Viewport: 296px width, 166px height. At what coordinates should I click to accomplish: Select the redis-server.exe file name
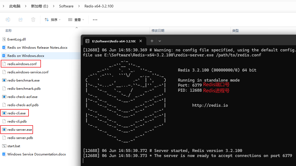(x=20, y=129)
